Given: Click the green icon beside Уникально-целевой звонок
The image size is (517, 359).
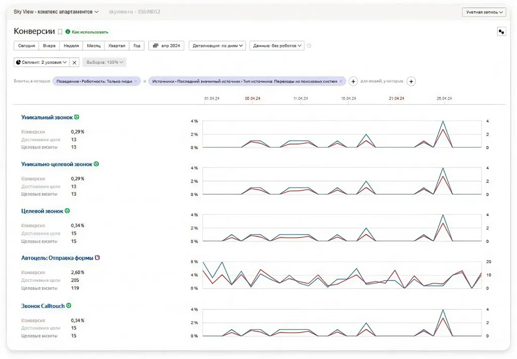Looking at the screenshot, I should coord(96,164).
